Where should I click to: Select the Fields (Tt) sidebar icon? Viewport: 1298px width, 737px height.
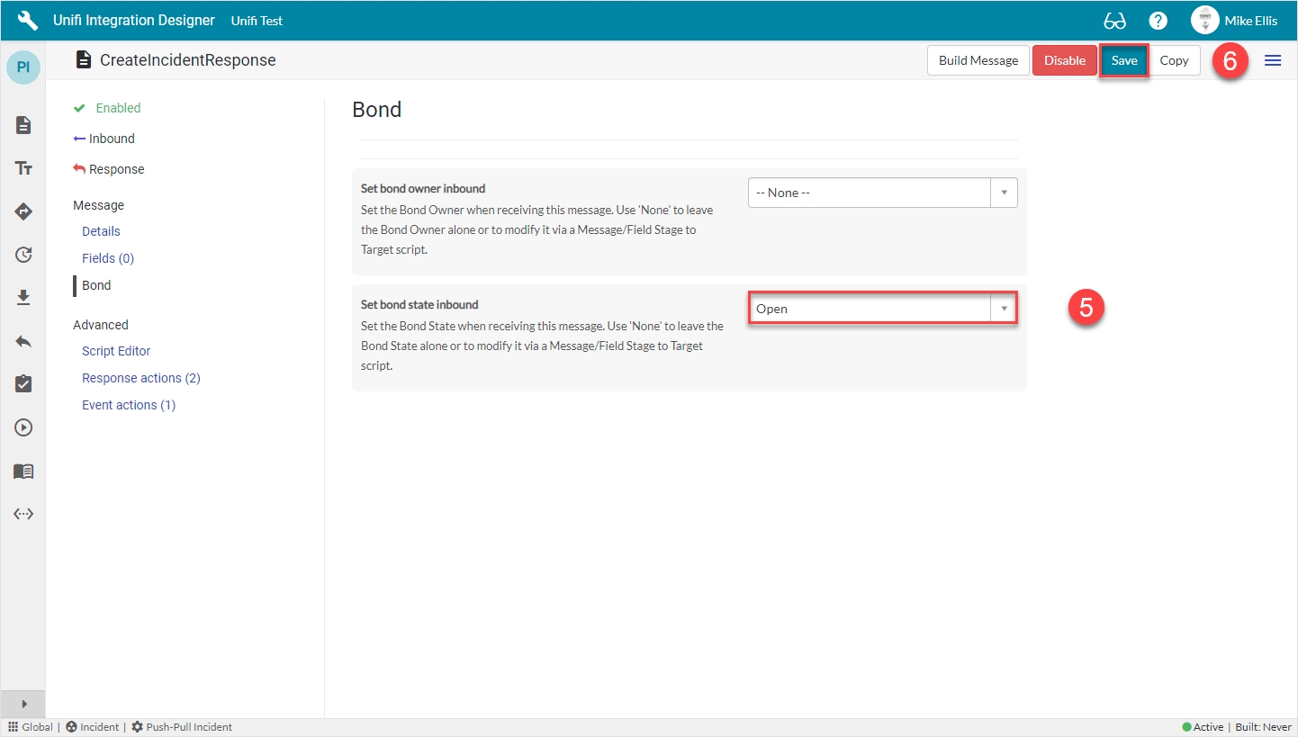coord(23,168)
